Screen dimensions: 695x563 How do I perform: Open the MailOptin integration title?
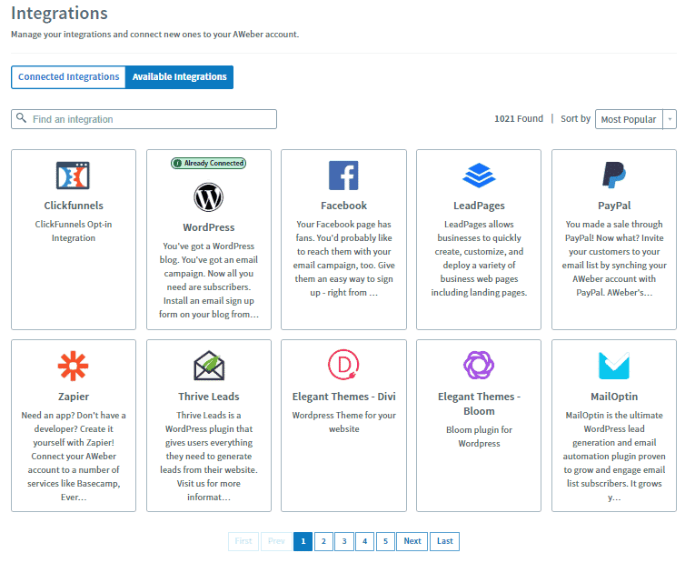tap(614, 397)
